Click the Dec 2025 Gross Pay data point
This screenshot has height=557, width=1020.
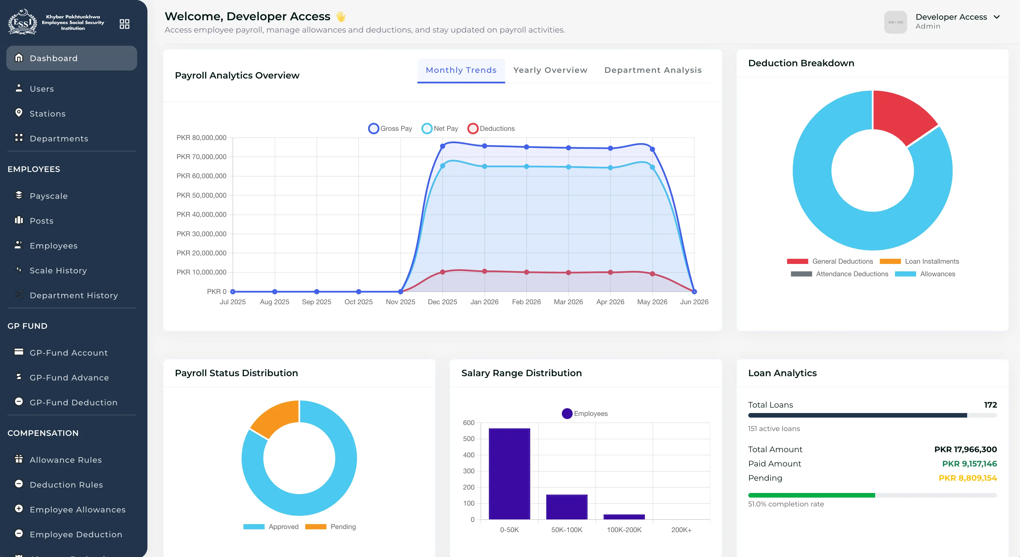(x=442, y=146)
